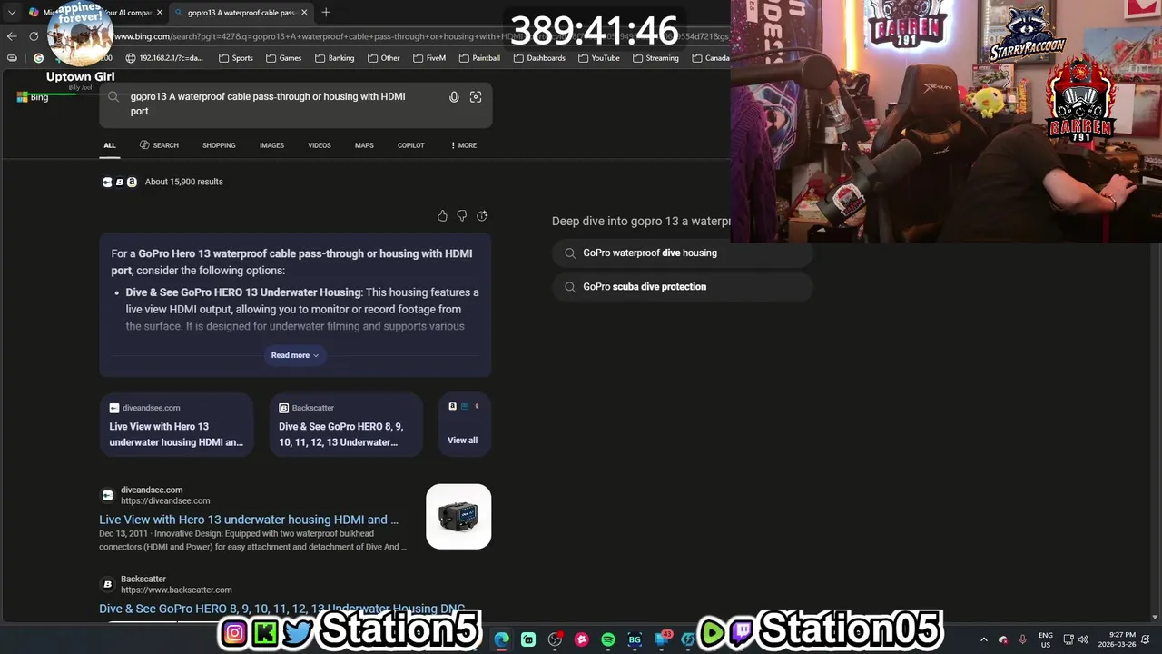Expand the Sports bookmarks folder

pos(236,58)
